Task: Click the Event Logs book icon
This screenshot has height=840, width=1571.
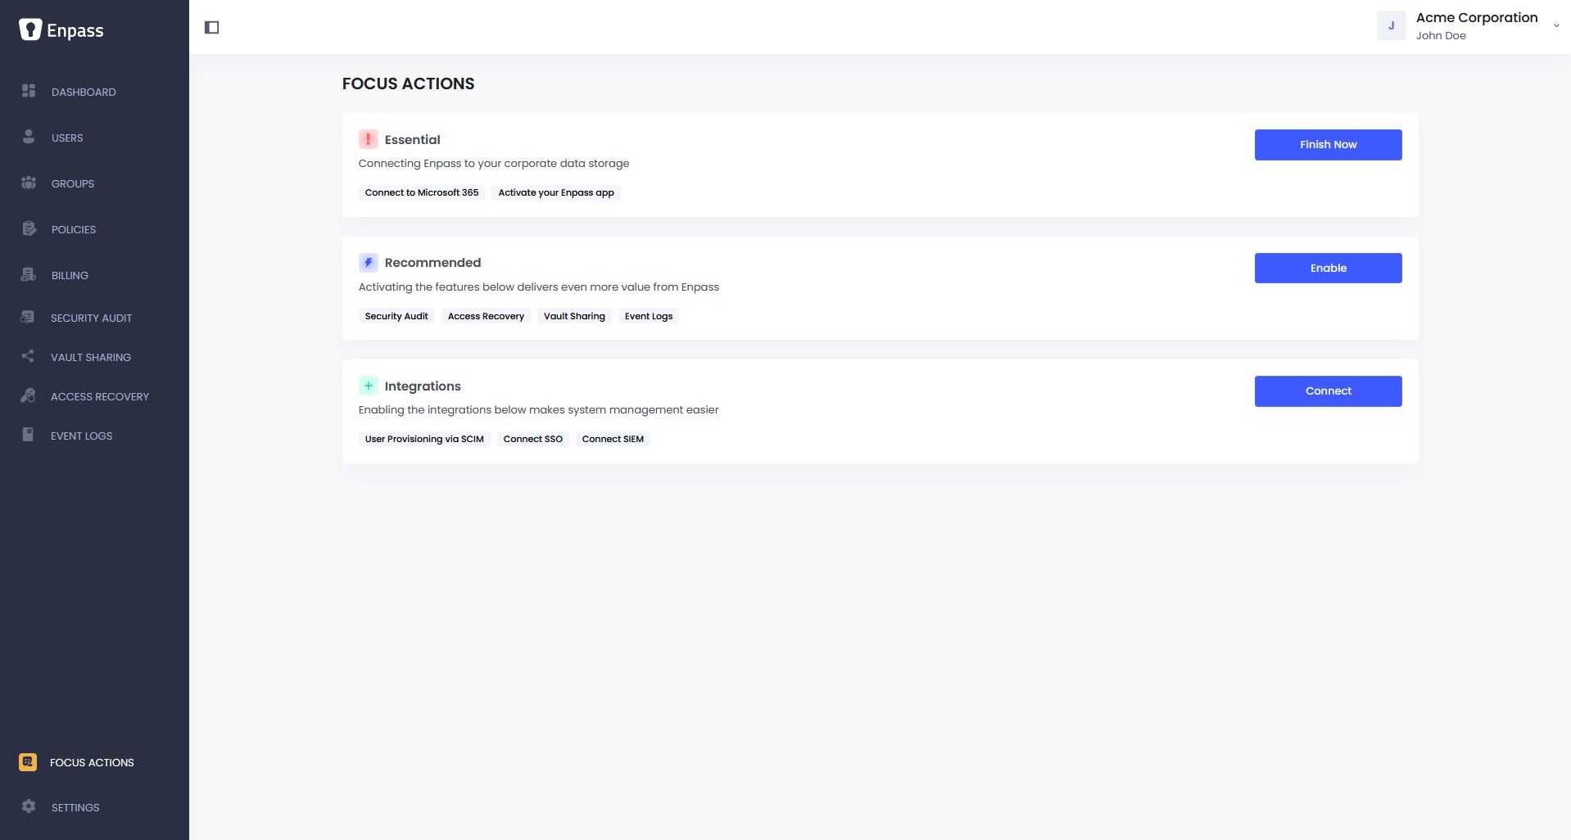Action: click(28, 435)
